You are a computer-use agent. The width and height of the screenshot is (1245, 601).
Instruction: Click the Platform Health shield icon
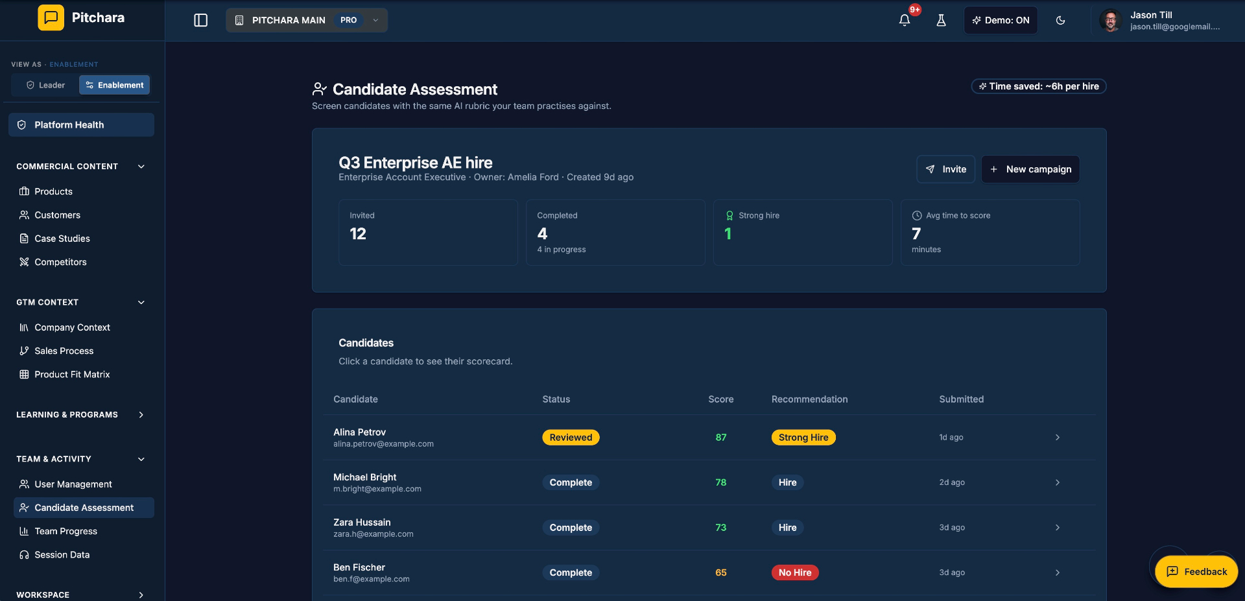pyautogui.click(x=21, y=124)
